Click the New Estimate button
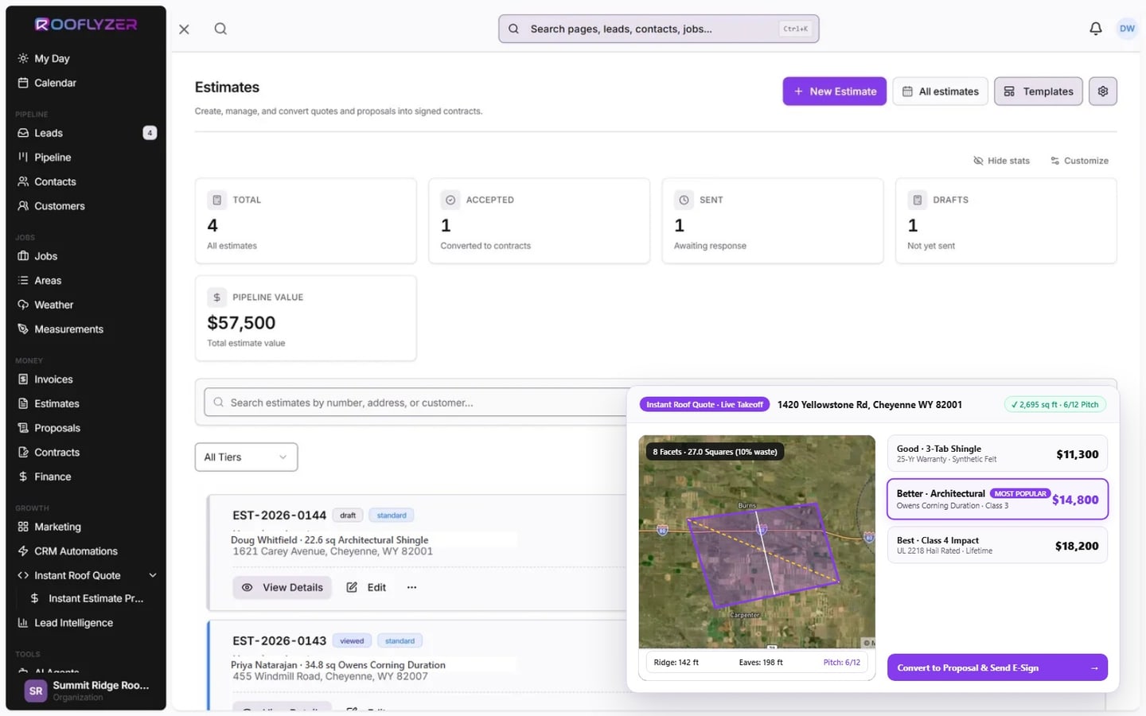Image resolution: width=1146 pixels, height=716 pixels. point(834,91)
